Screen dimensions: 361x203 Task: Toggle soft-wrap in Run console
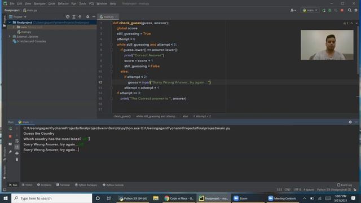17,141
